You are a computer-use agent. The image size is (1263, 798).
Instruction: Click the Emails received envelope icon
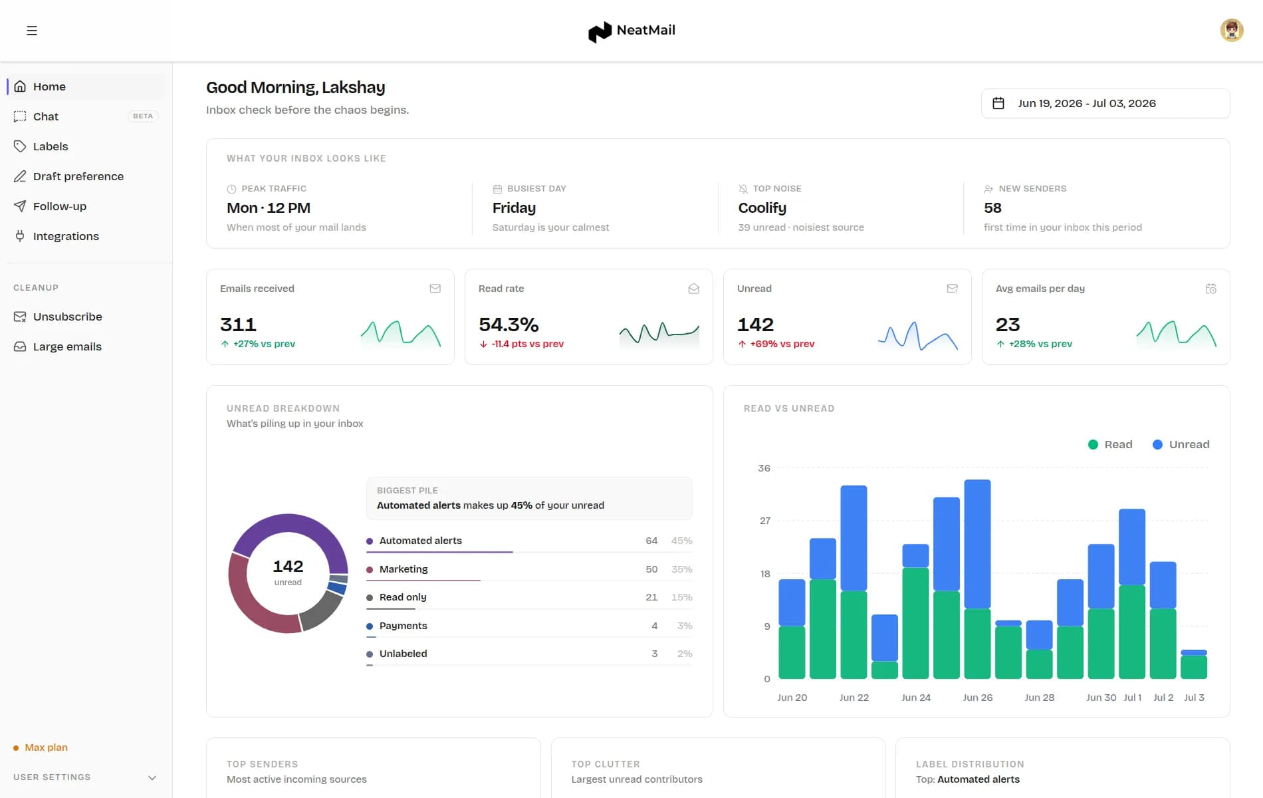(435, 289)
